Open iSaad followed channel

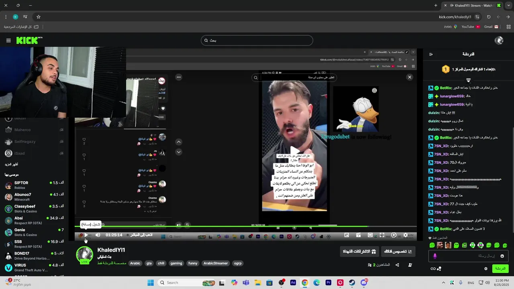coord(34,153)
